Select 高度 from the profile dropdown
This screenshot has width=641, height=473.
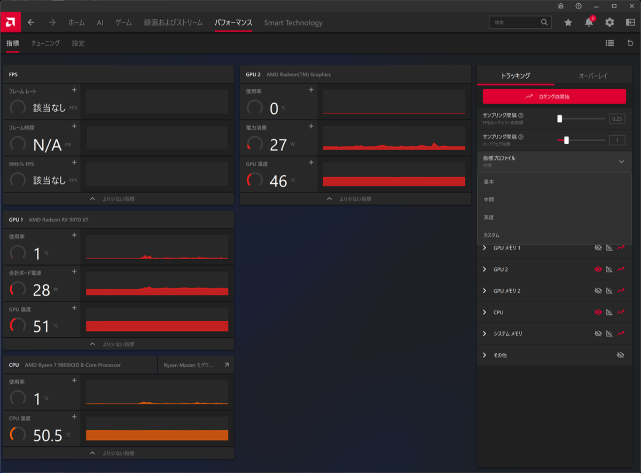[488, 218]
